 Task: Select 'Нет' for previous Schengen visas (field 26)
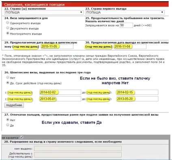pyautogui.click(x=8, y=77)
